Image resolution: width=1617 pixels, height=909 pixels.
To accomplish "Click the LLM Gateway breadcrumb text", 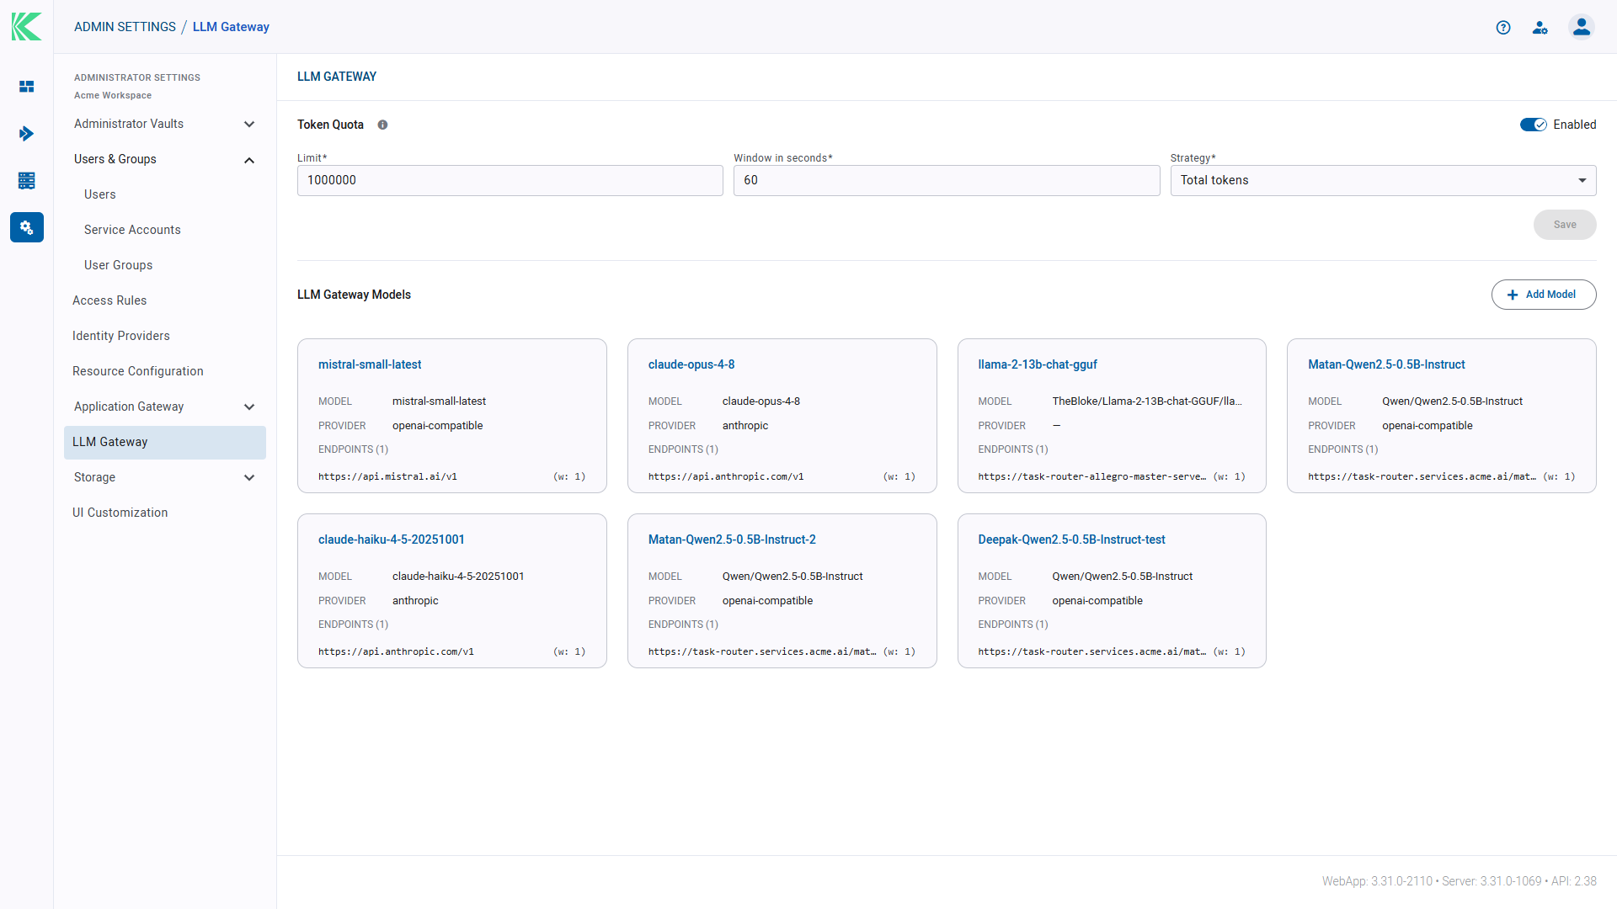I will click(x=231, y=27).
